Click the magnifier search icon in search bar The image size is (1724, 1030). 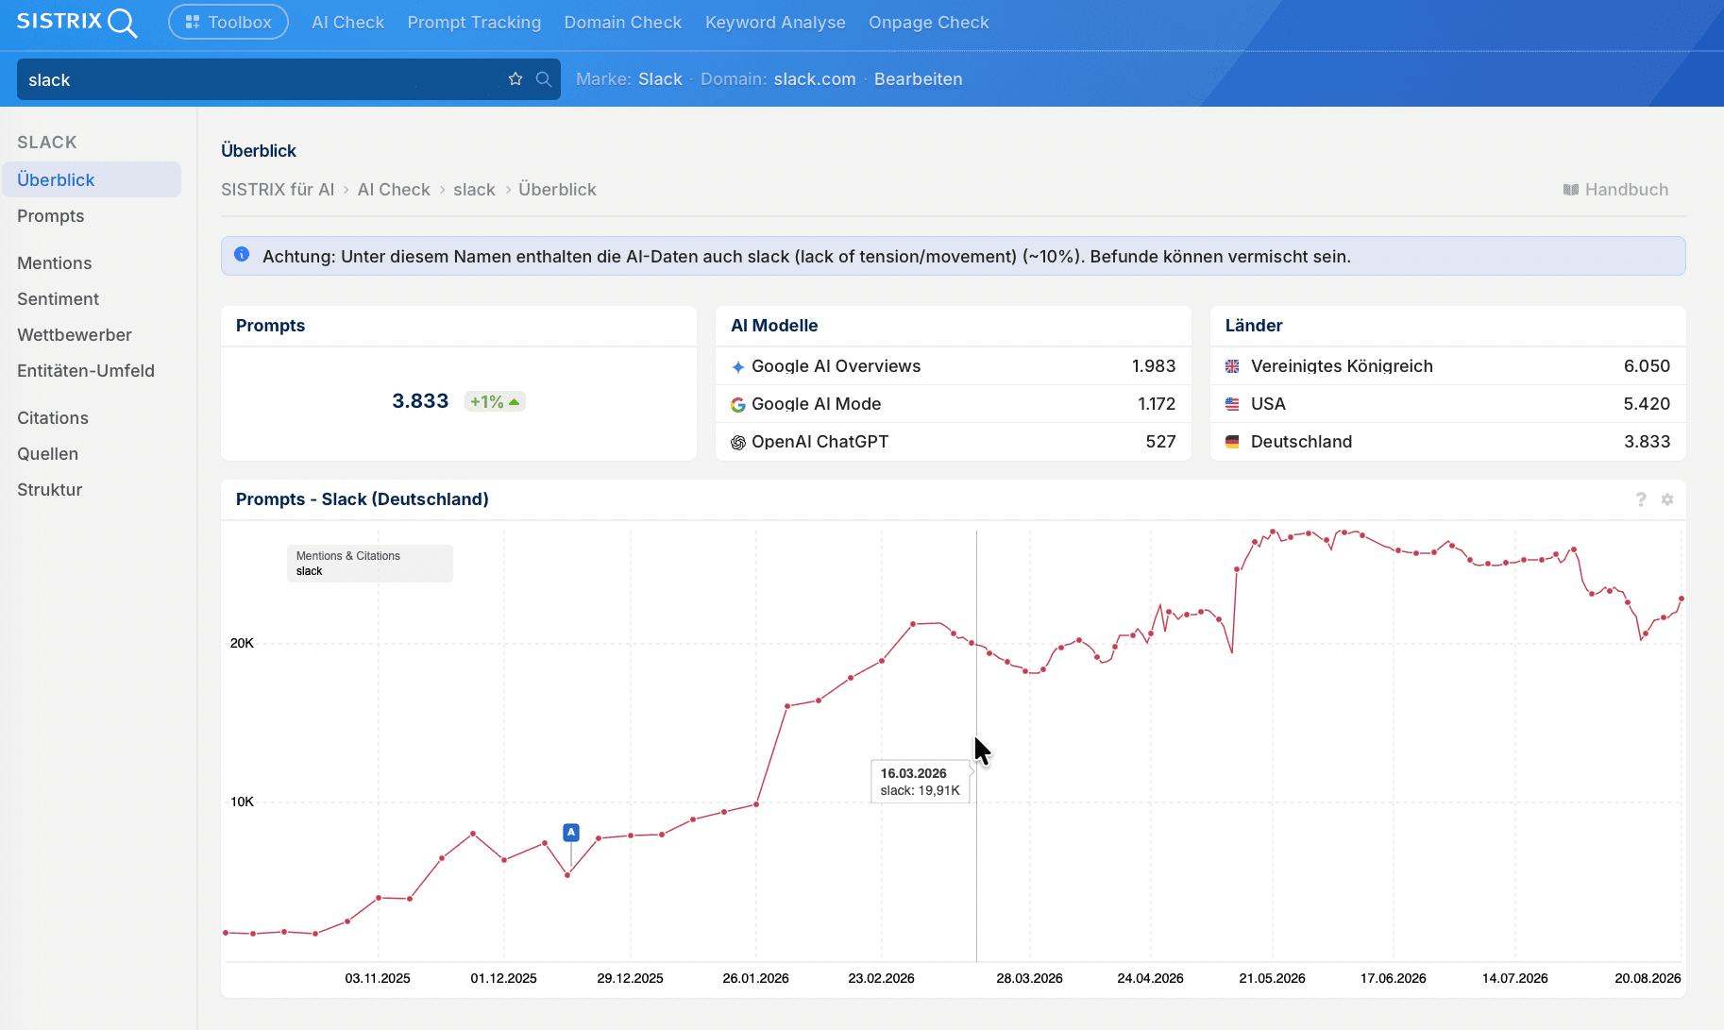pos(544,79)
